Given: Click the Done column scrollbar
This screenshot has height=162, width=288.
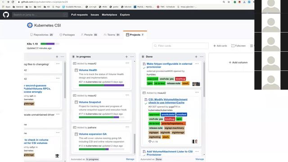Looking at the screenshot, I should click(204, 79).
